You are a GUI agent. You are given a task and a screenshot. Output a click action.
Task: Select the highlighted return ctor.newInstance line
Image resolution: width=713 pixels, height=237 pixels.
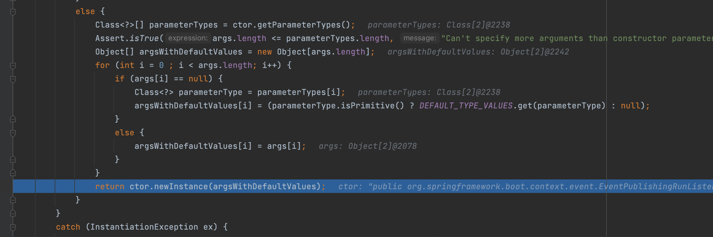tap(363, 186)
